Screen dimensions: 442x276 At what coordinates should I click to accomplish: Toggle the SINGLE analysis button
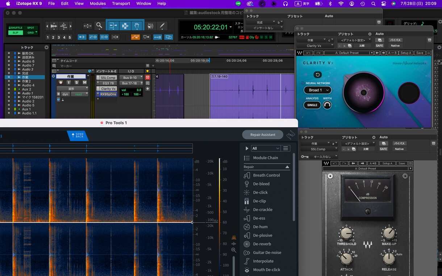312,105
